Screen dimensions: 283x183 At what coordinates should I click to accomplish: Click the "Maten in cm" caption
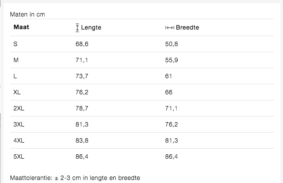click(27, 14)
